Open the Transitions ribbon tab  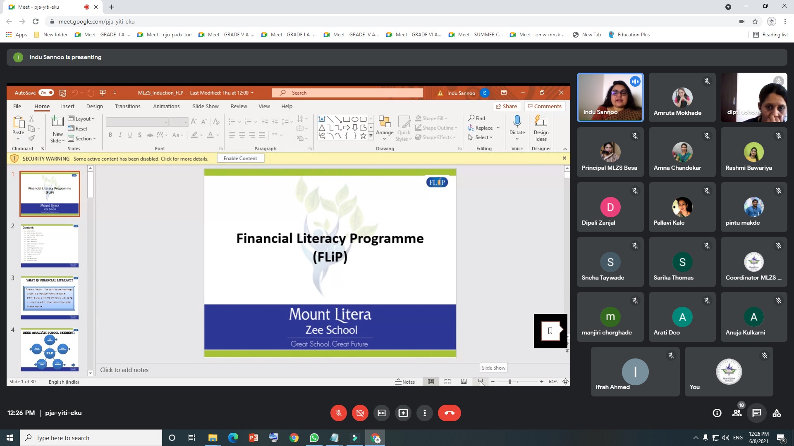(x=128, y=106)
